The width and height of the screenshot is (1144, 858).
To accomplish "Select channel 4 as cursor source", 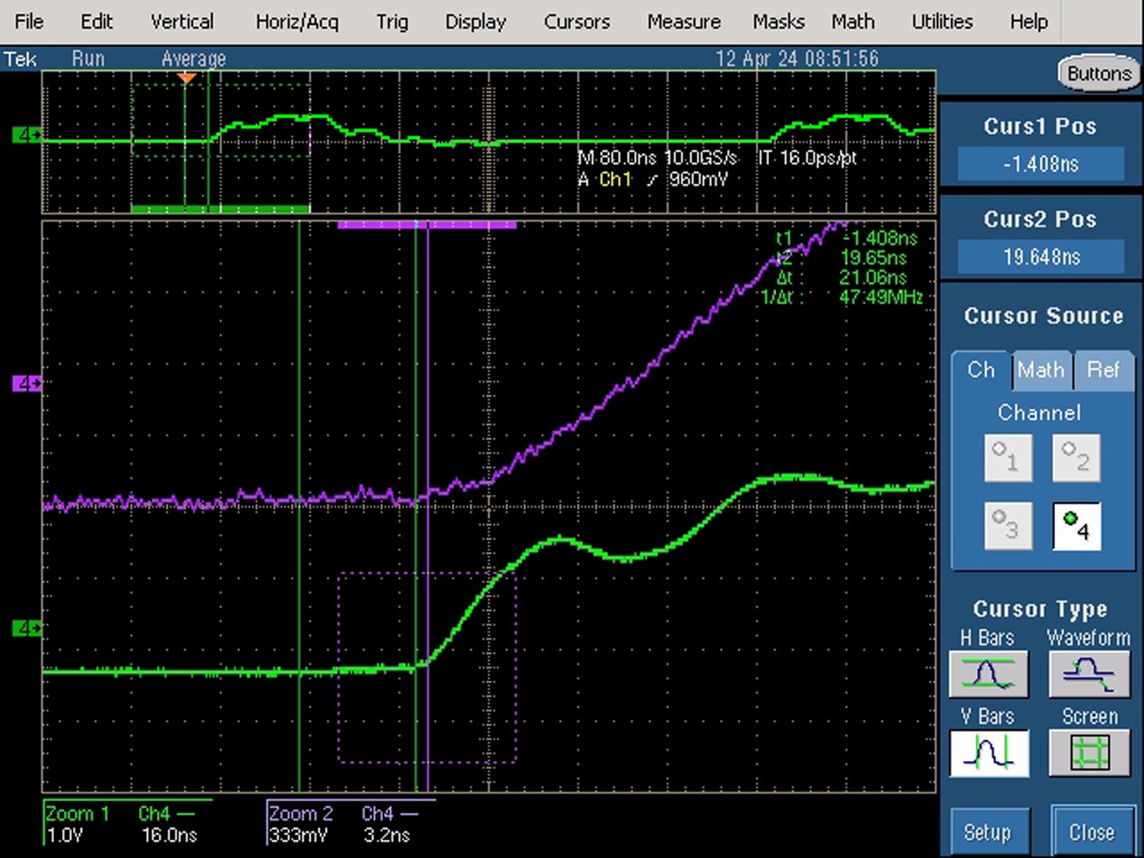I will click(x=1076, y=525).
